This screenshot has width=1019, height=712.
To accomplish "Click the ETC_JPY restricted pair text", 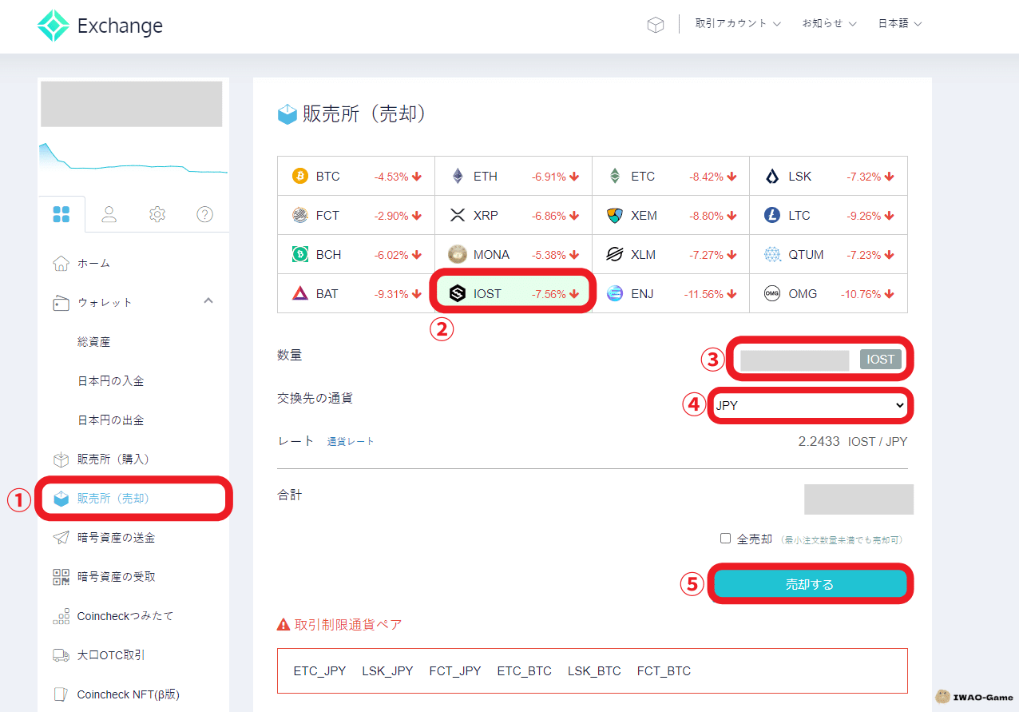I will pyautogui.click(x=319, y=670).
